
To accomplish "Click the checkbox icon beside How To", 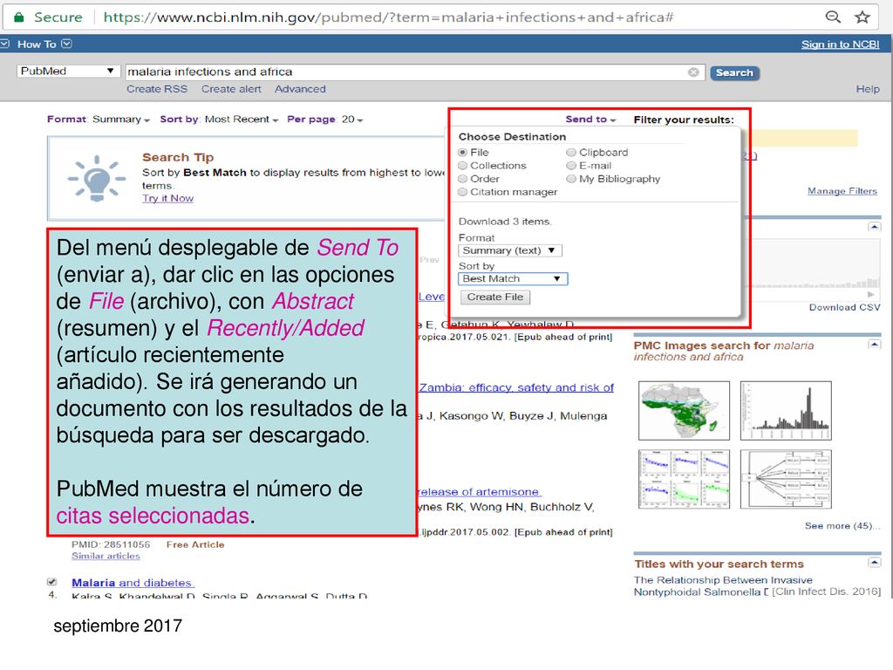I will pyautogui.click(x=4, y=44).
